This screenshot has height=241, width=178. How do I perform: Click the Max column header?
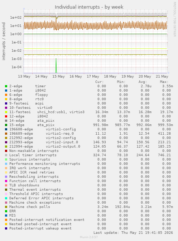coord(164,82)
